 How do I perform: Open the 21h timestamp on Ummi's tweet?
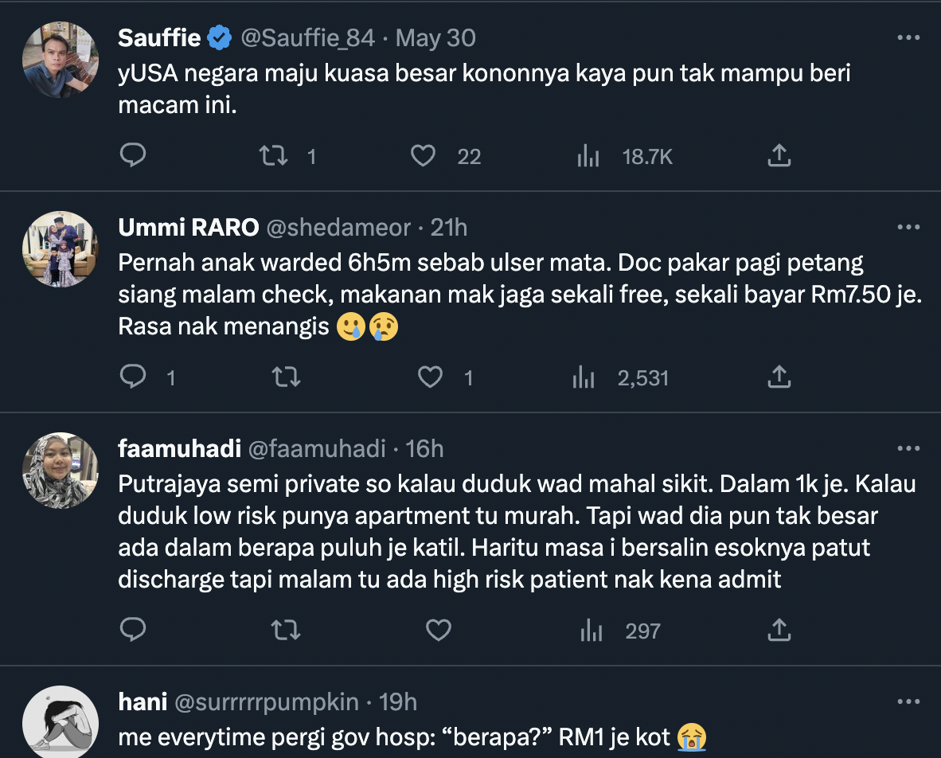[449, 228]
